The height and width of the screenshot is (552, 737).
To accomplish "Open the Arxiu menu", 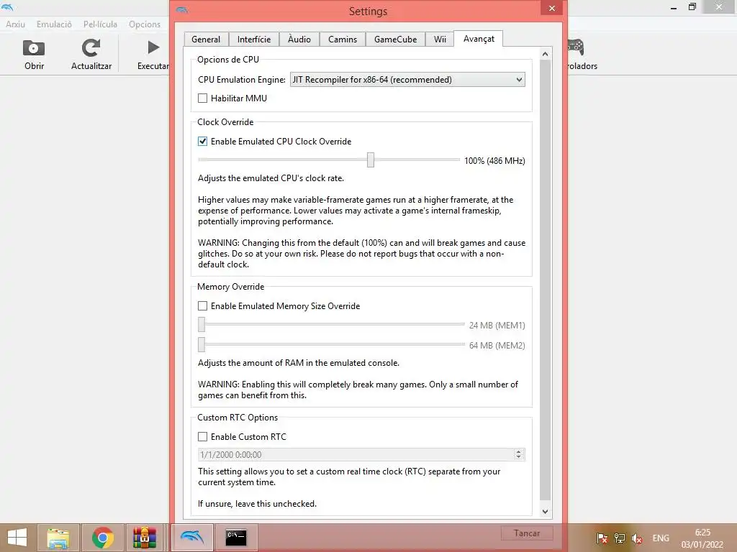I will [x=16, y=24].
